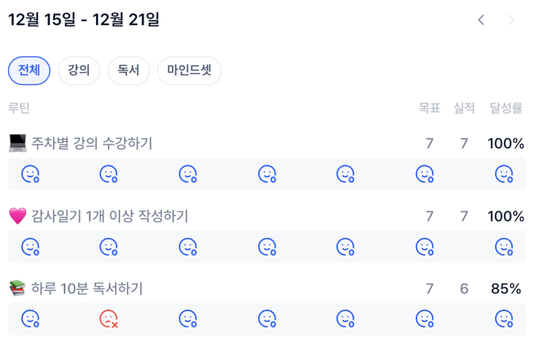
Task: Open the 주차별 강의 수강하기 routine
Action: click(92, 144)
